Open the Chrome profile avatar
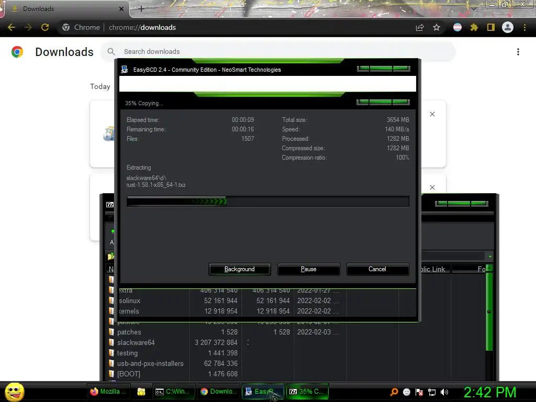Viewport: 536px width, 402px height. pos(508,27)
